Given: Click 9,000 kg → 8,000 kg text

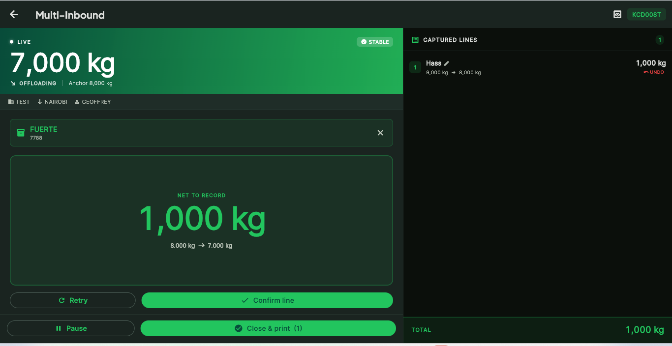Looking at the screenshot, I should pyautogui.click(x=454, y=73).
